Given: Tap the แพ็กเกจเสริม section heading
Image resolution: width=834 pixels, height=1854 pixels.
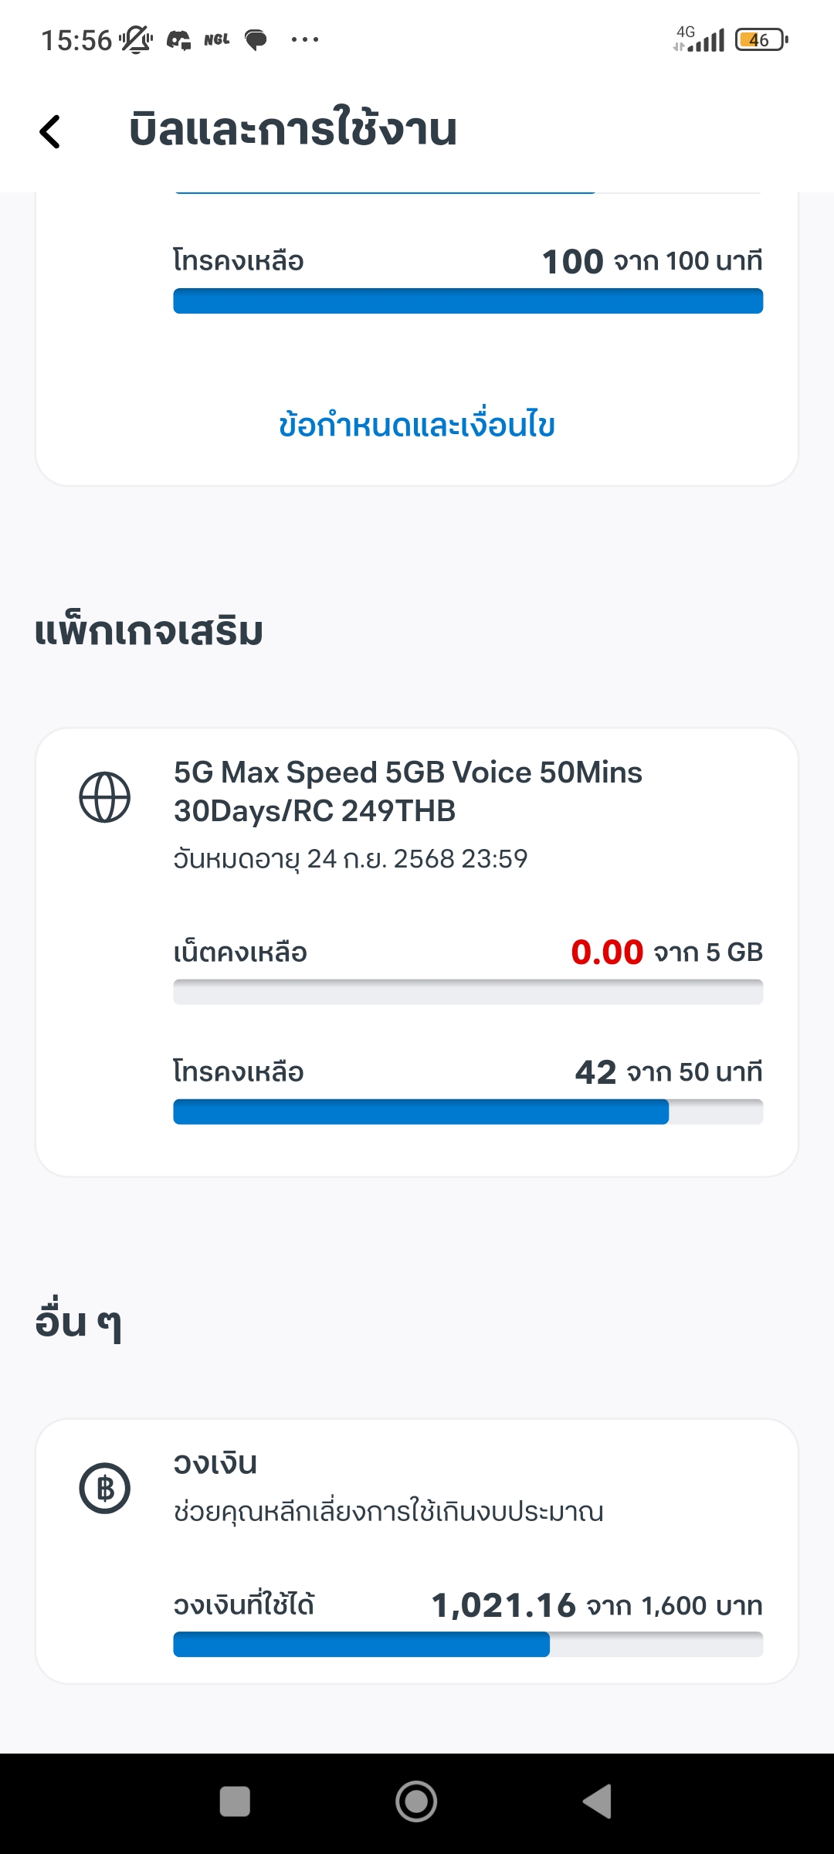Looking at the screenshot, I should 149,630.
